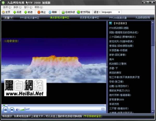This screenshot has width=156, height=121.
Task: Play 疯狂的赛车
Action: coord(115,73)
